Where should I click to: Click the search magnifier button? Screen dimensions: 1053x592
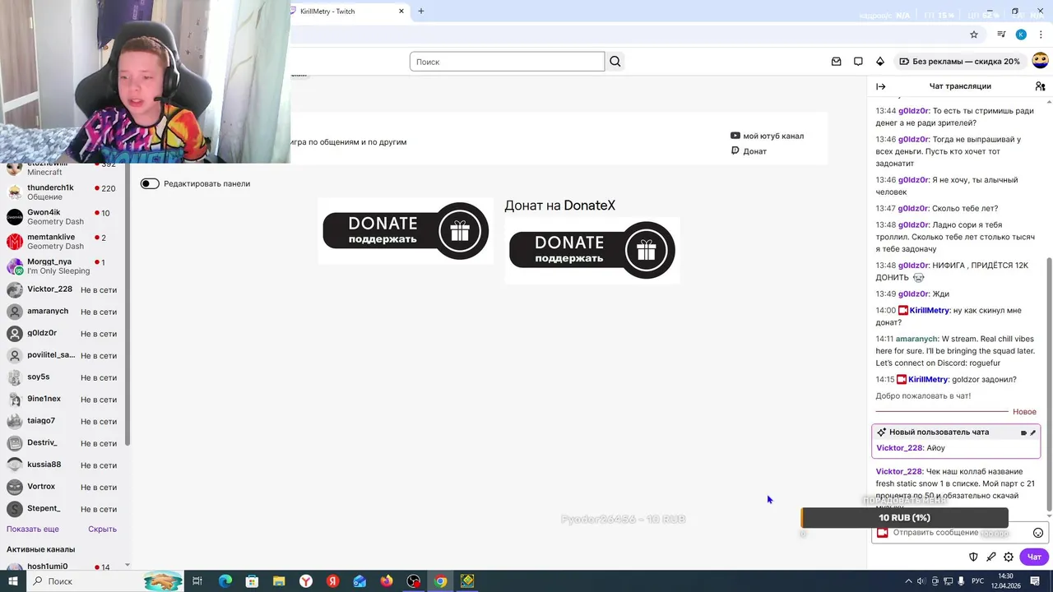[x=615, y=62]
